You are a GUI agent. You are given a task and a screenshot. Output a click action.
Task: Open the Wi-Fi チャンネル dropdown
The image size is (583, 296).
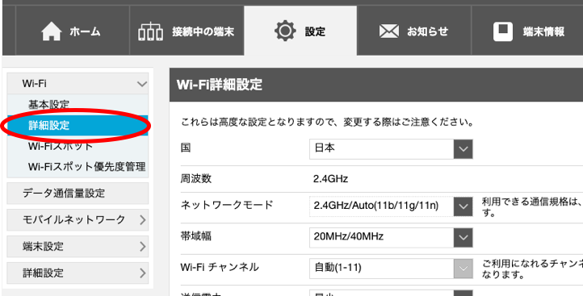coord(391,269)
